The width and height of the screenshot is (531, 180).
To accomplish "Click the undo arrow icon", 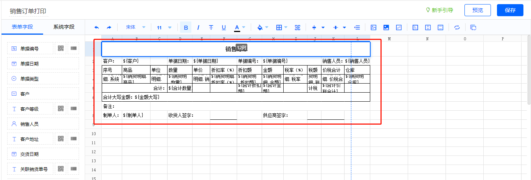I will click(96, 27).
